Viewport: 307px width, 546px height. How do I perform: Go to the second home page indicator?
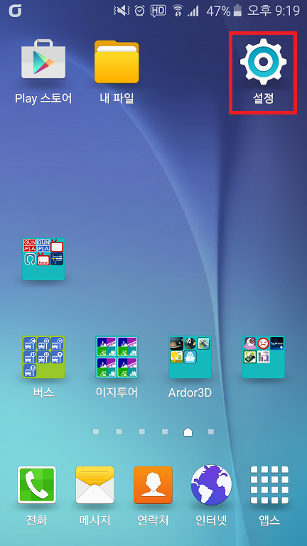tap(119, 432)
